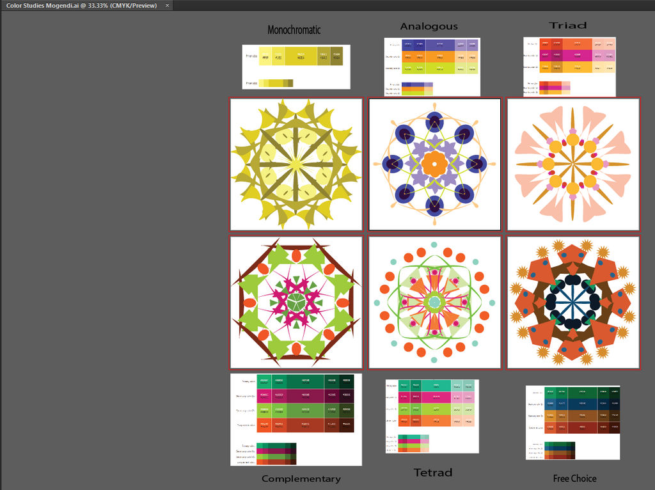The height and width of the screenshot is (490, 655).
Task: Click the Free Choice label text
Action: [575, 478]
